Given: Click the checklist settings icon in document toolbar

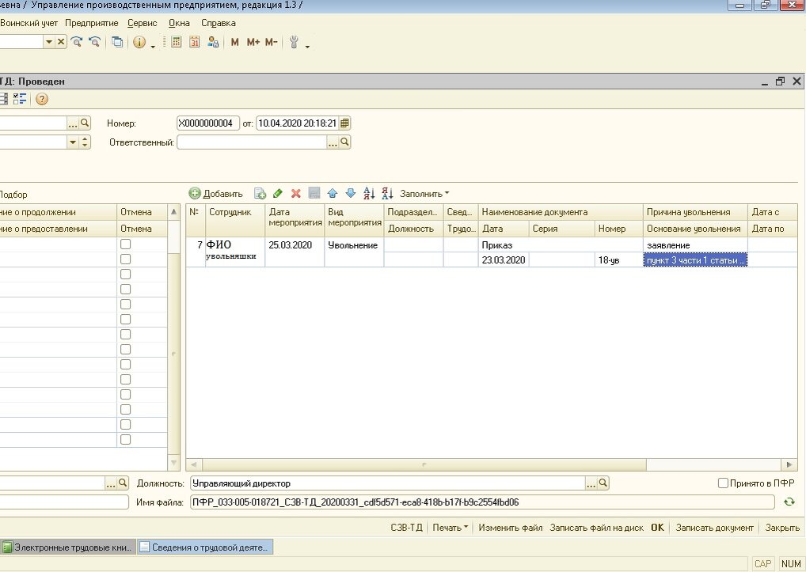Looking at the screenshot, I should tap(20, 99).
